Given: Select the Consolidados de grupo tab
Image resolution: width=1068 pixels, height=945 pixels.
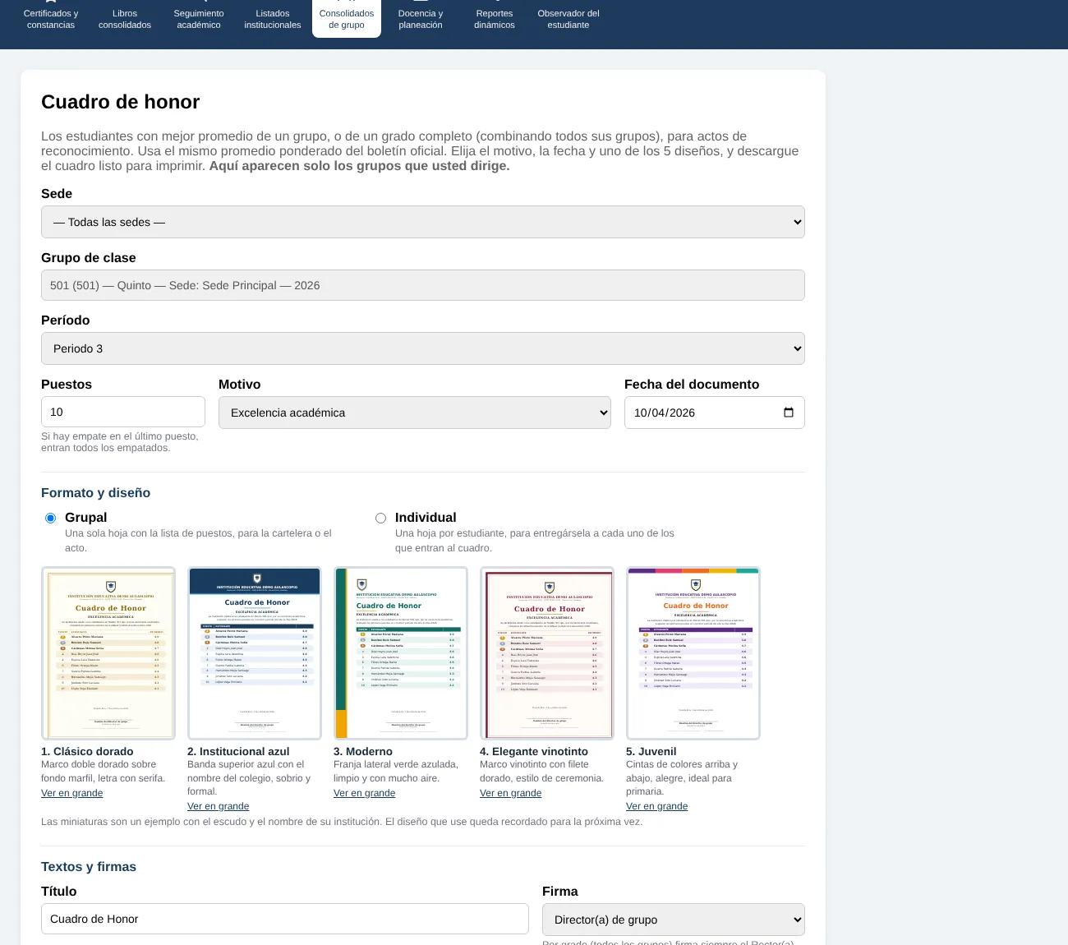Looking at the screenshot, I should [347, 19].
